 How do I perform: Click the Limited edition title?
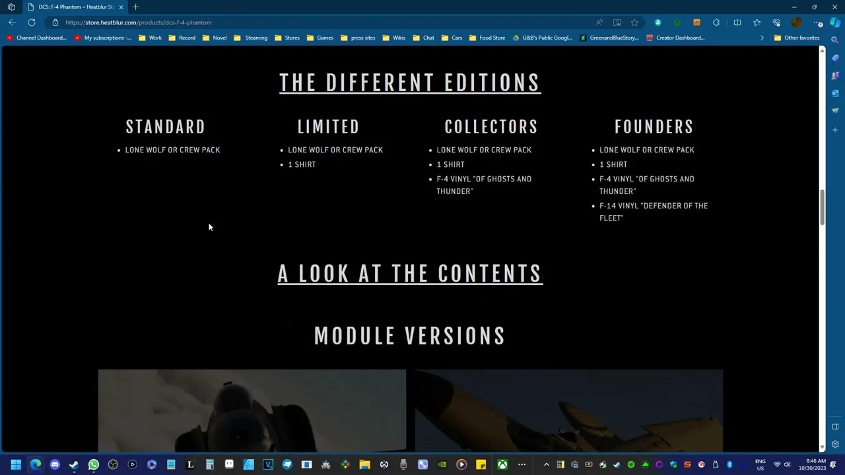pyautogui.click(x=328, y=127)
